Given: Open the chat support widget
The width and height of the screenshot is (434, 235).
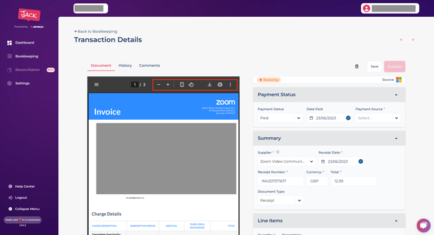Looking at the screenshot, I should click(424, 225).
